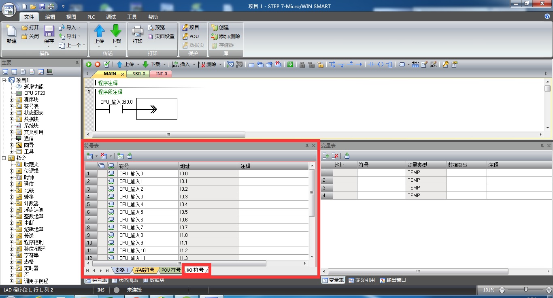
Task: Click the Print icon in ribbon
Action: point(138,34)
